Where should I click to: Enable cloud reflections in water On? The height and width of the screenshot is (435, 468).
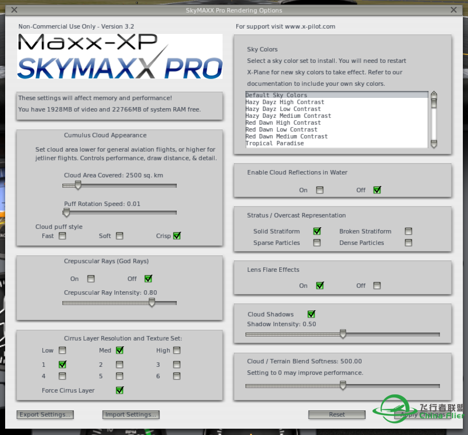tap(320, 190)
